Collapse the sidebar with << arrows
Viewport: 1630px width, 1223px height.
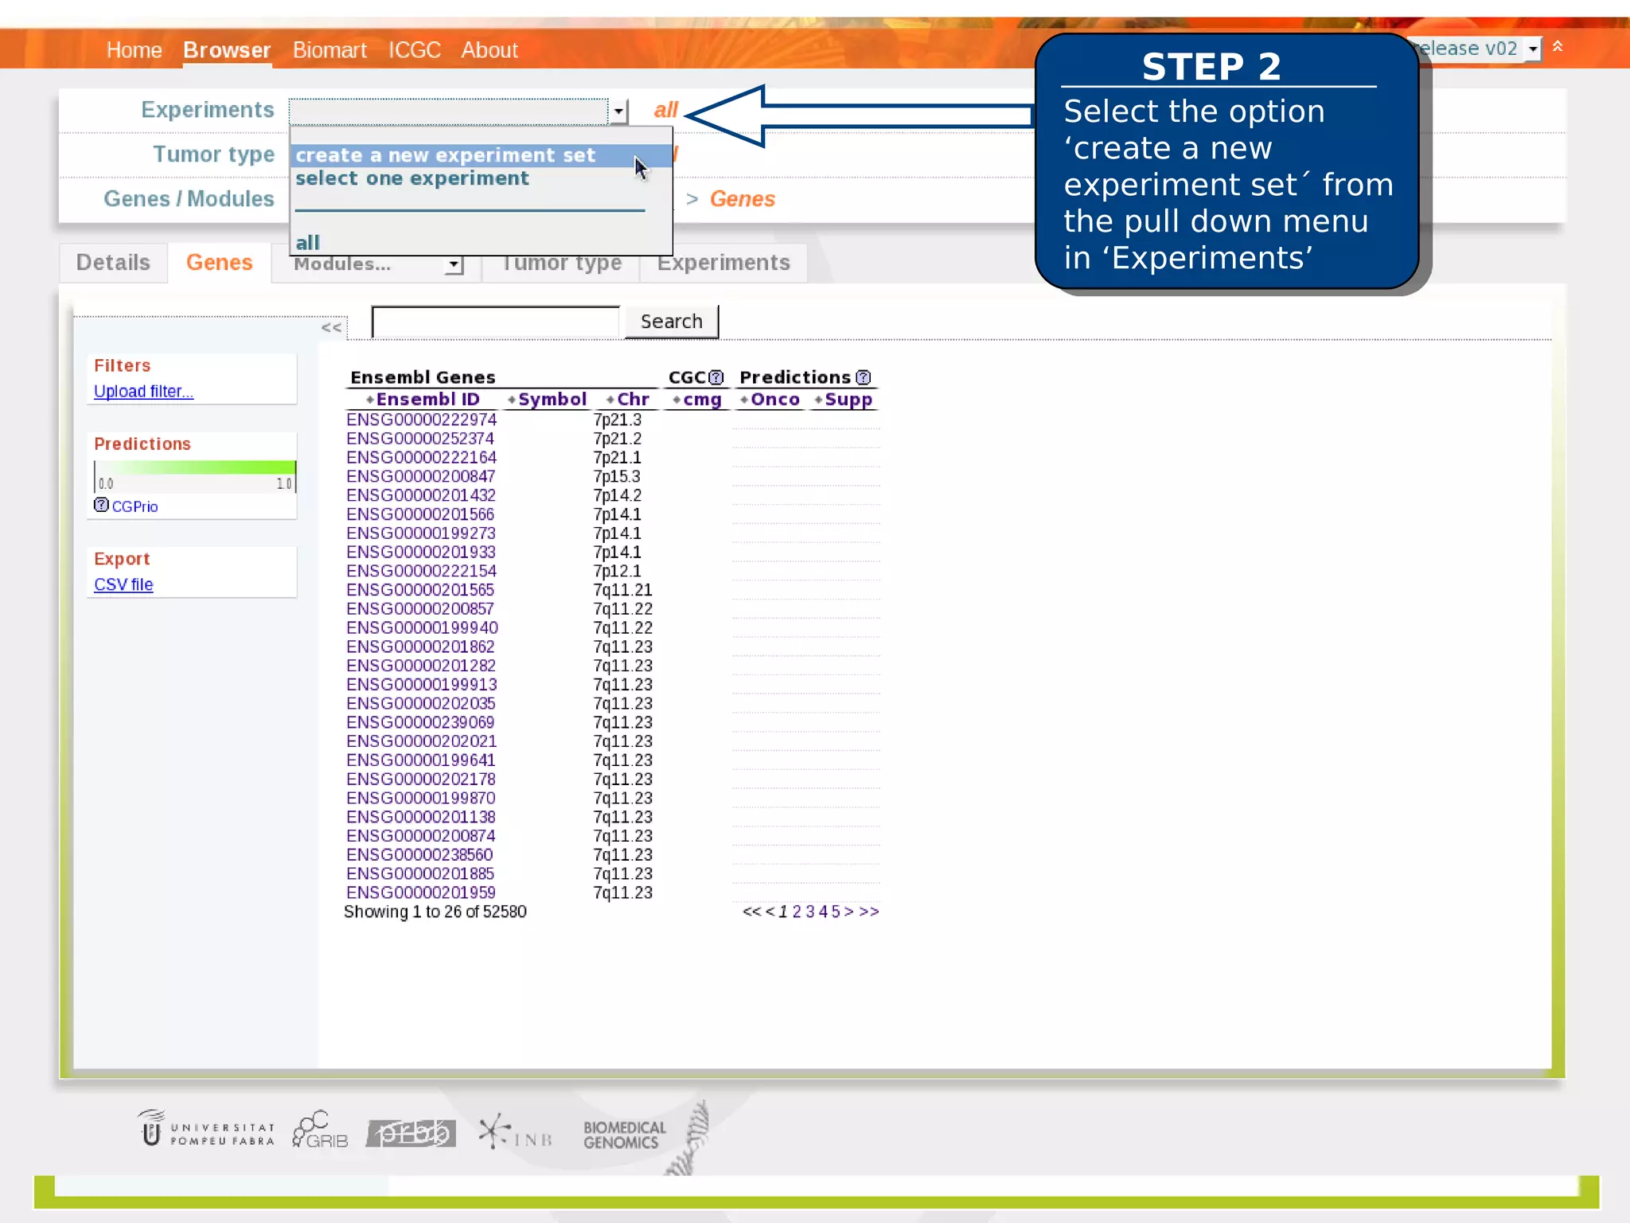[332, 327]
